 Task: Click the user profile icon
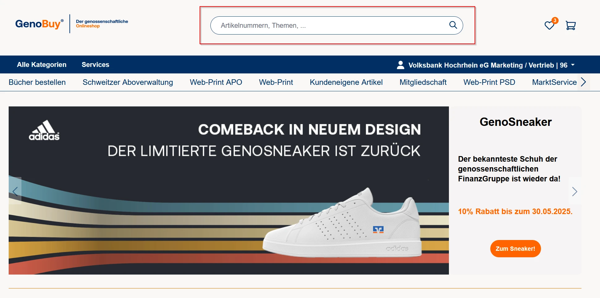(x=400, y=65)
